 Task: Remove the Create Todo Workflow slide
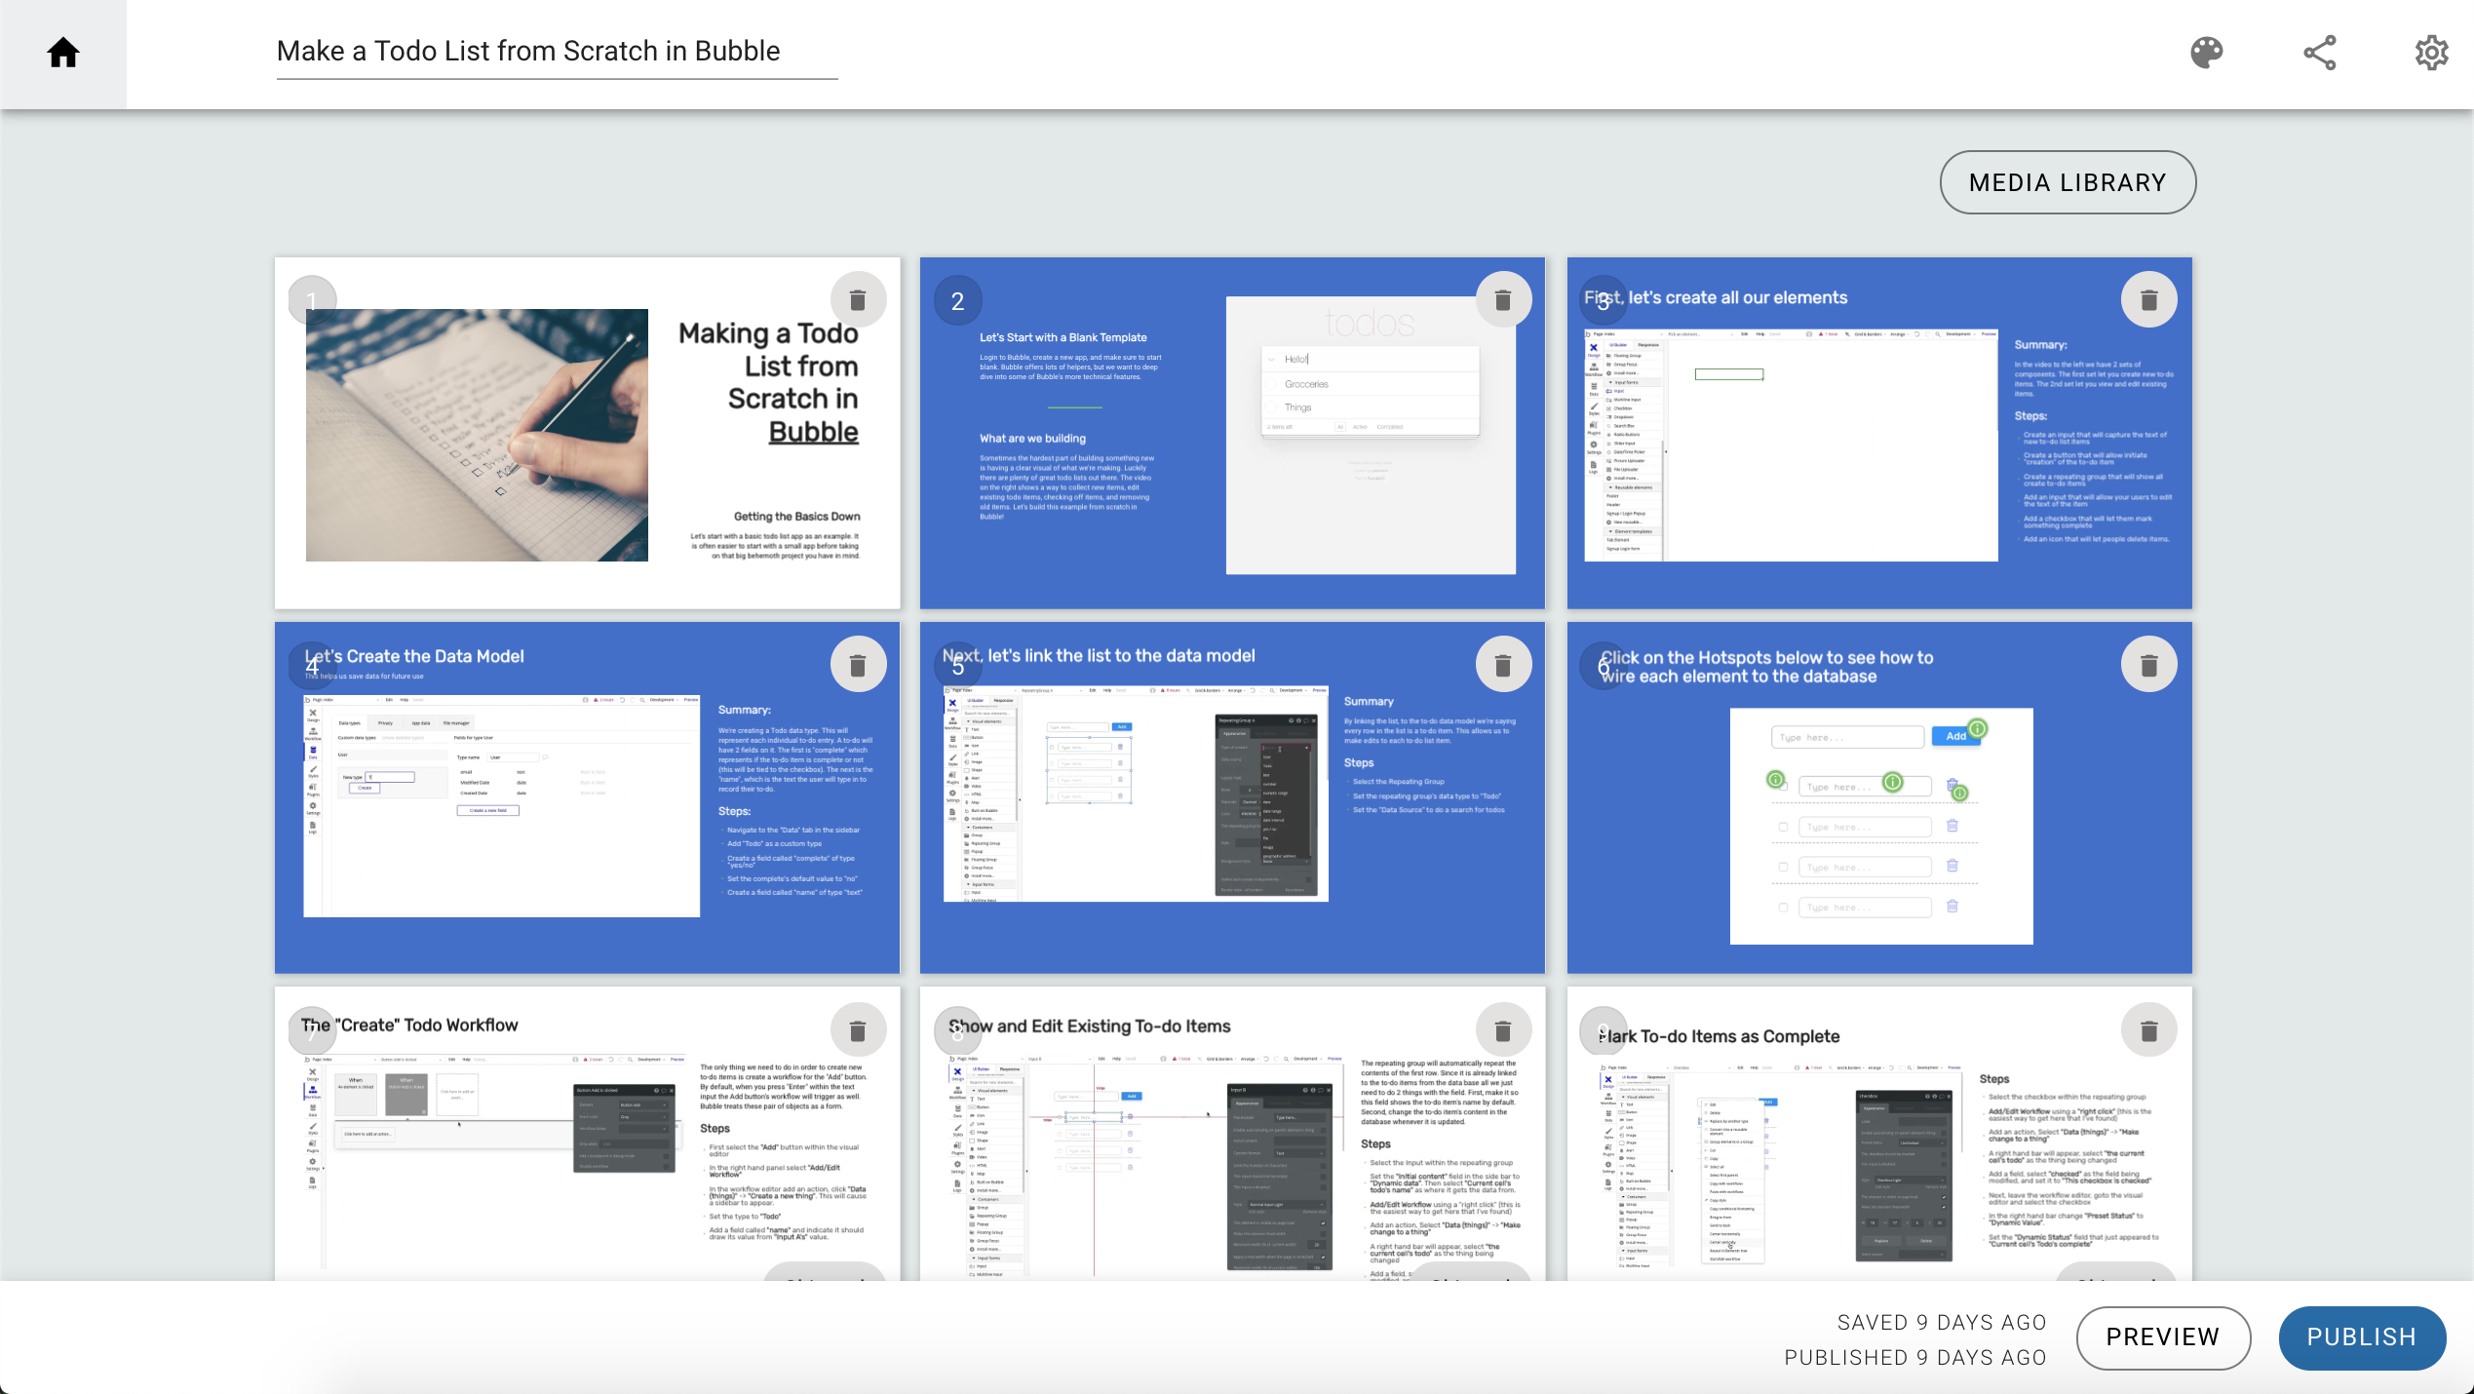[x=858, y=1030]
